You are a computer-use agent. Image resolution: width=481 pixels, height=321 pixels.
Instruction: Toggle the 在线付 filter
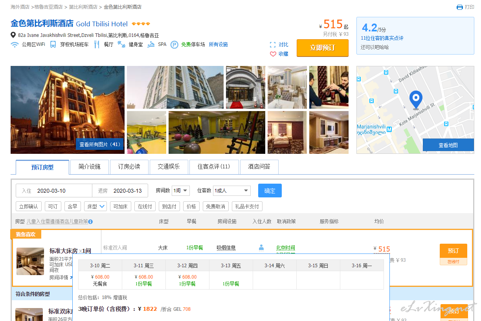pyautogui.click(x=145, y=206)
